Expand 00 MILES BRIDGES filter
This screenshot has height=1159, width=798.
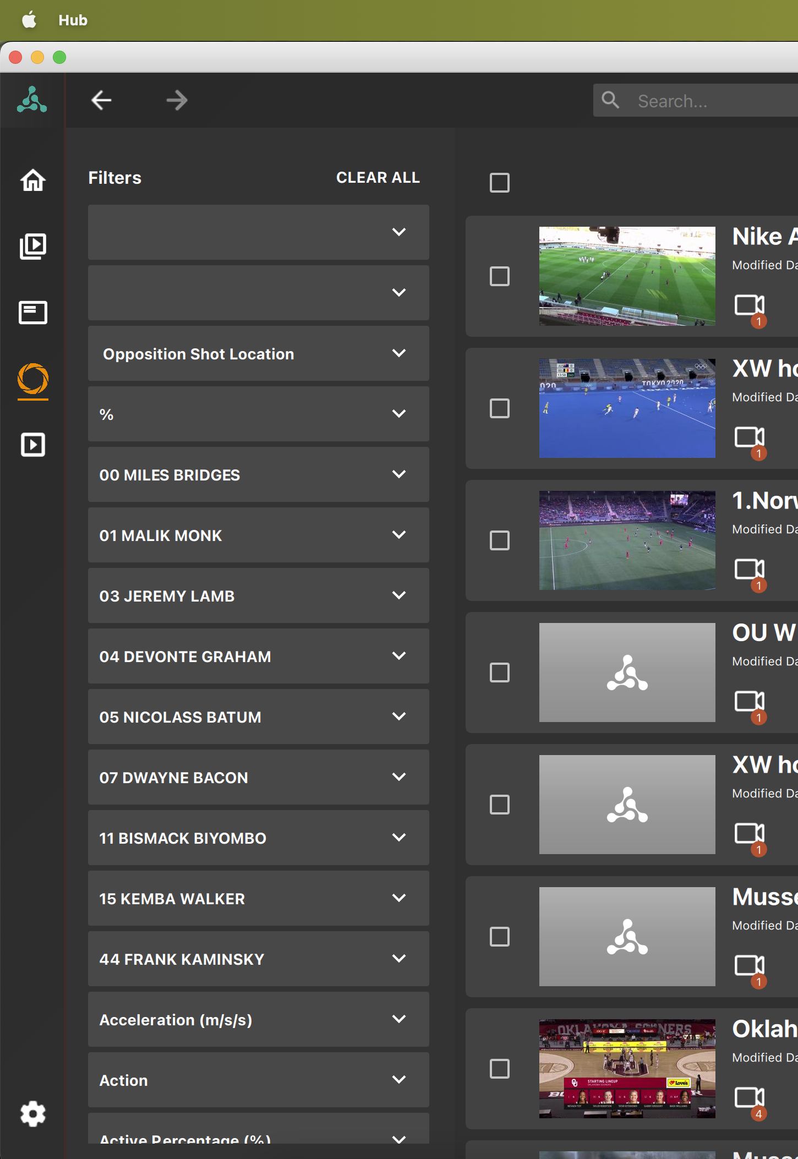pyautogui.click(x=259, y=474)
